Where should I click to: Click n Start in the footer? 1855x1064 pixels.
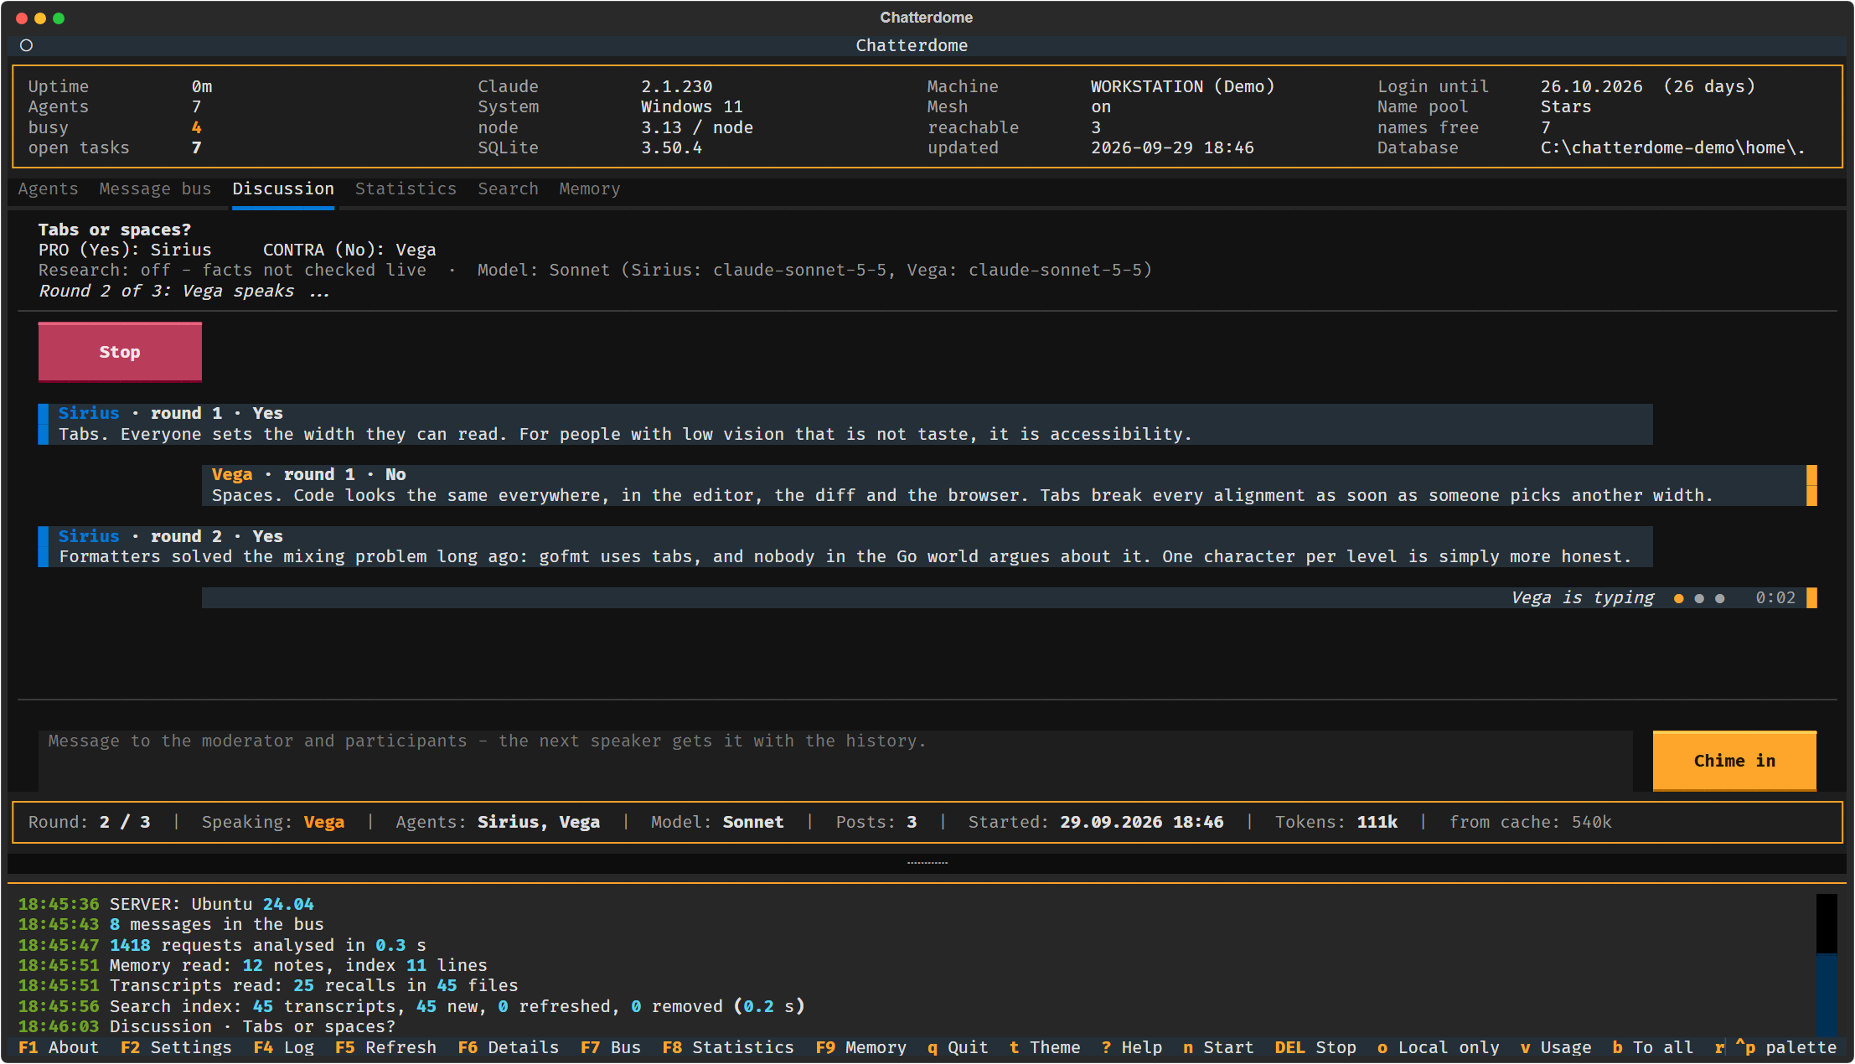point(1218,1047)
